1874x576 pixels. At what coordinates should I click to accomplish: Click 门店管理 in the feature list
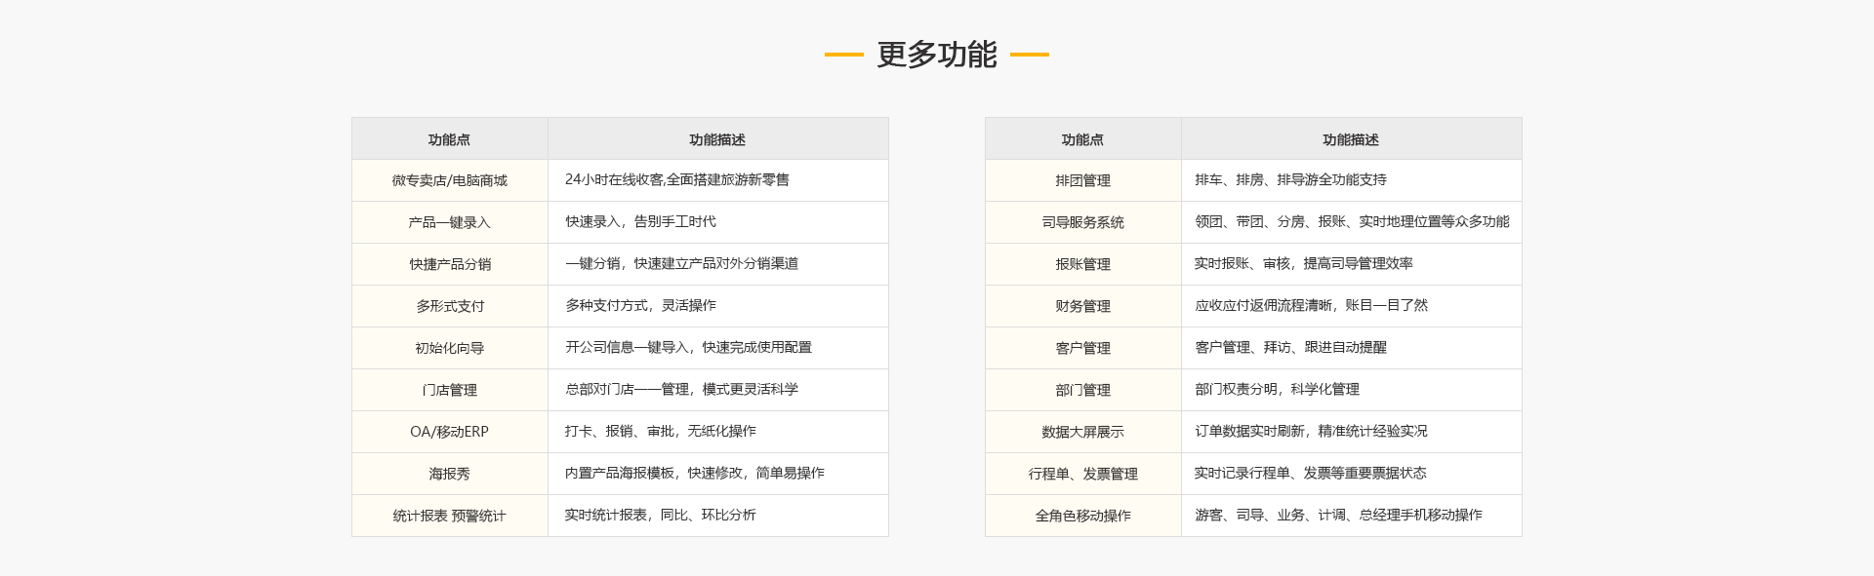pos(449,390)
